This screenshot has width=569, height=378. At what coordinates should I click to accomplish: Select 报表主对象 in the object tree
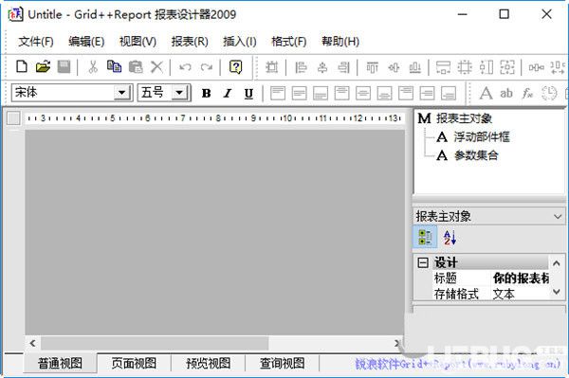(x=464, y=118)
